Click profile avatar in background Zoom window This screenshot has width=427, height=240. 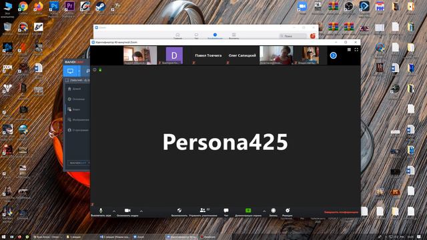pyautogui.click(x=313, y=35)
